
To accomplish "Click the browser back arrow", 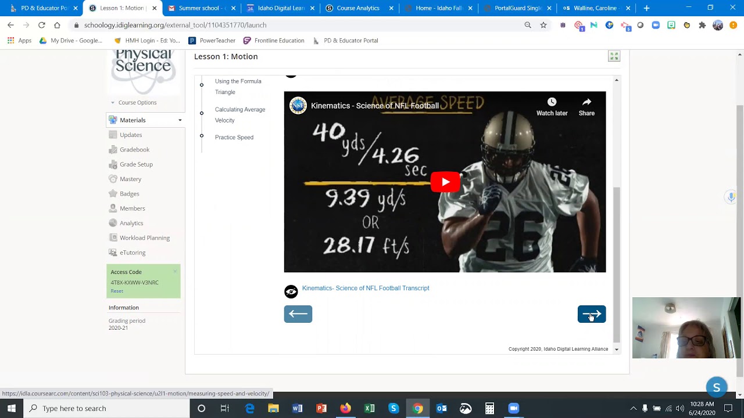I will coord(10,25).
